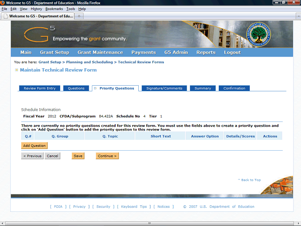This screenshot has height=226, width=301.
Task: Open the Help menu
Action: coord(82,9)
